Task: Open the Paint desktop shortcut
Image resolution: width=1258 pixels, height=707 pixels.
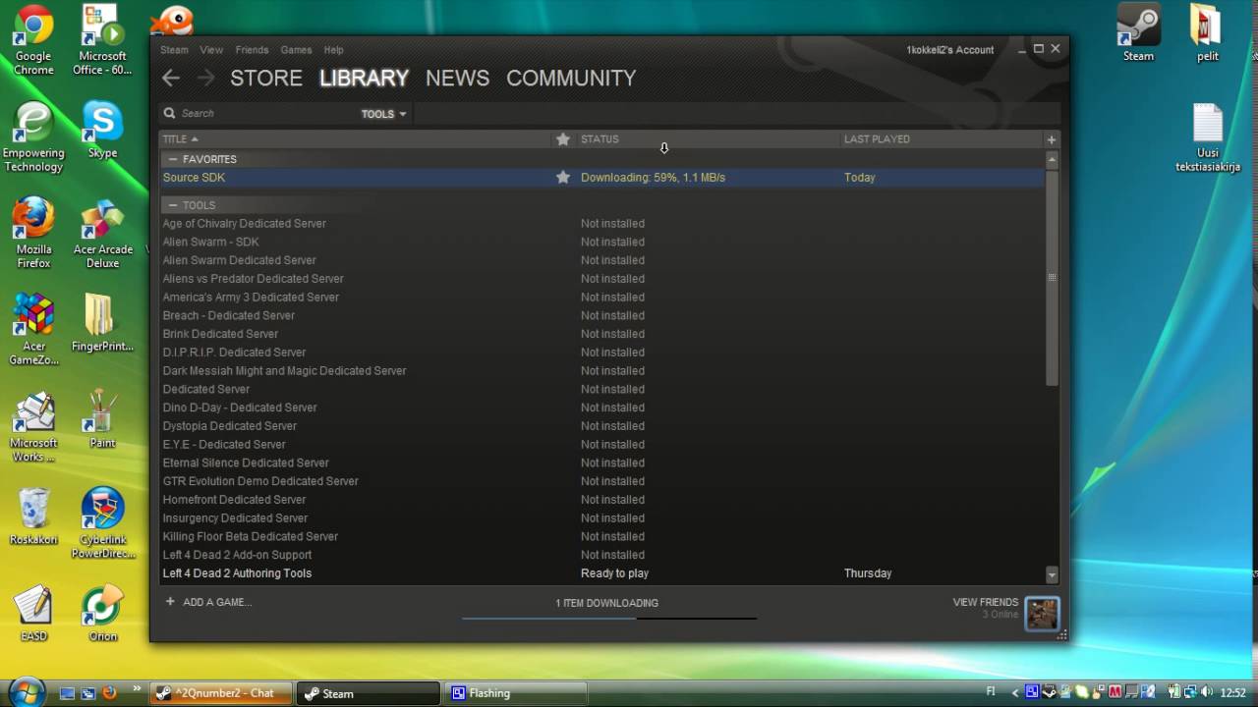Action: pyautogui.click(x=102, y=417)
